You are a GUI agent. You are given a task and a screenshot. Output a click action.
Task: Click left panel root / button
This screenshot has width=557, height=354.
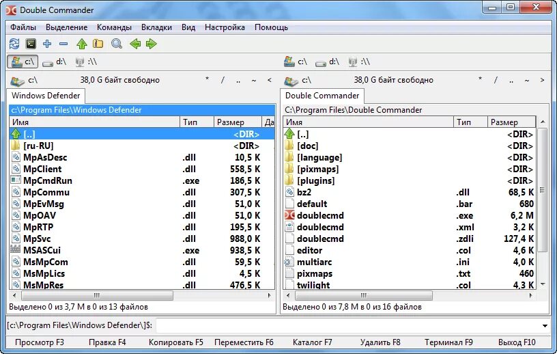click(223, 80)
